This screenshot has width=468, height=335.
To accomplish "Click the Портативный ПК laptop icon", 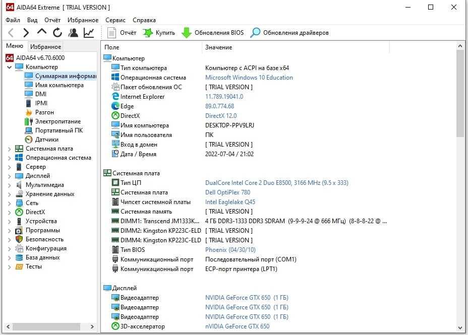I will pyautogui.click(x=29, y=130).
